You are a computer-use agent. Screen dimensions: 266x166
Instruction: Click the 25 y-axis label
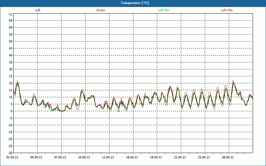[11, 76]
